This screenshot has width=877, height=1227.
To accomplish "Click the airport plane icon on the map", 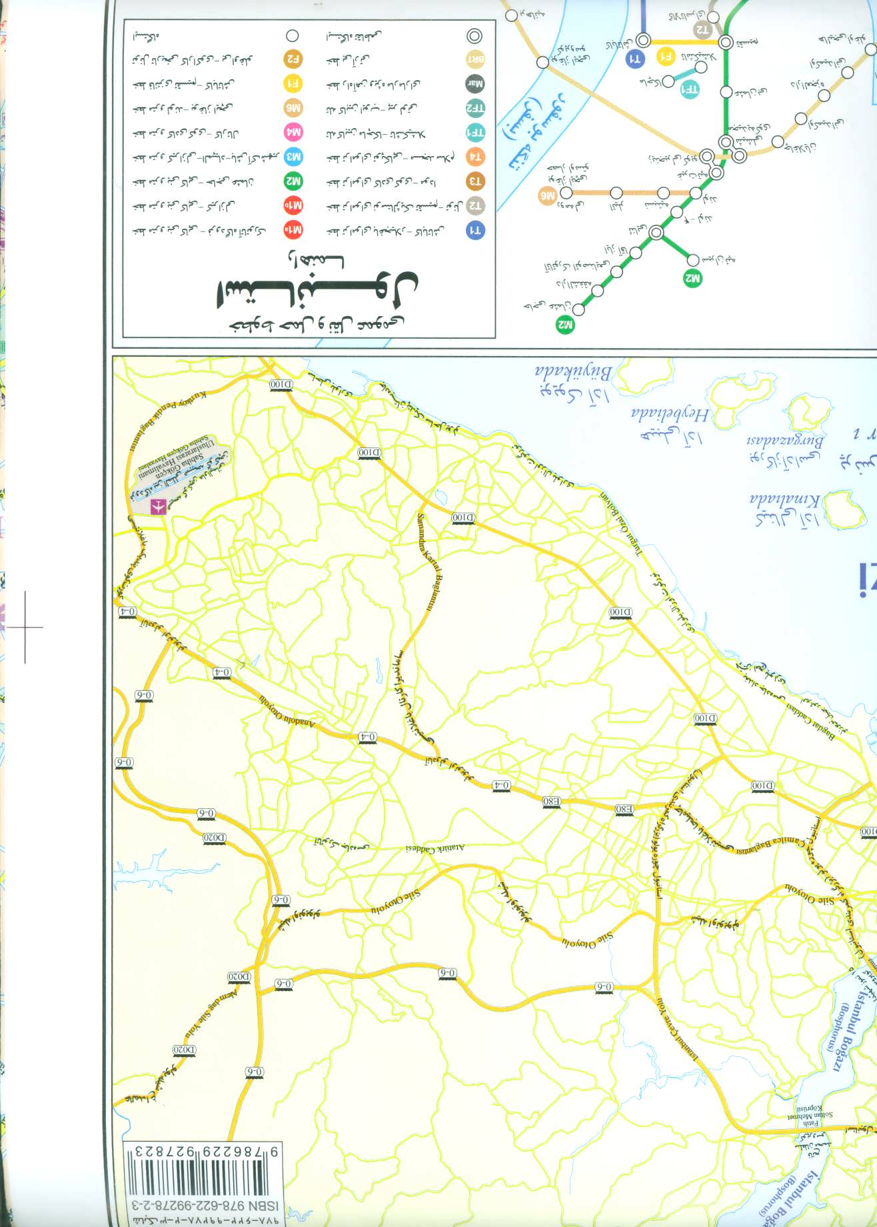I will coord(157,507).
